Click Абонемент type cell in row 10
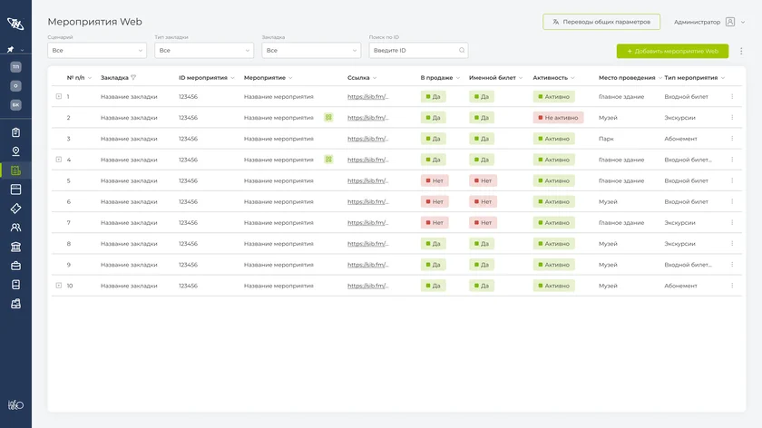Image resolution: width=762 pixels, height=428 pixels. [680, 286]
